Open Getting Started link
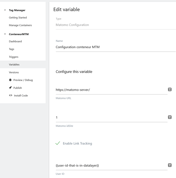176x178 pixels. click(x=18, y=17)
